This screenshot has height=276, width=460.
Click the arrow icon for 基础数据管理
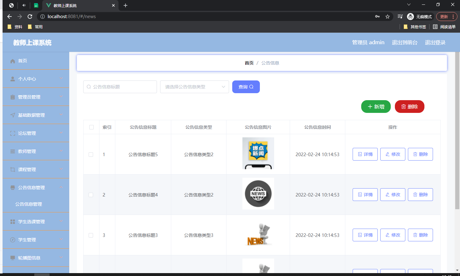coord(13,115)
